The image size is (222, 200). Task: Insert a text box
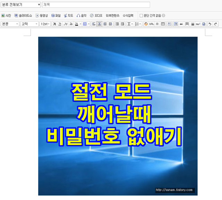pyautogui.click(x=176, y=24)
